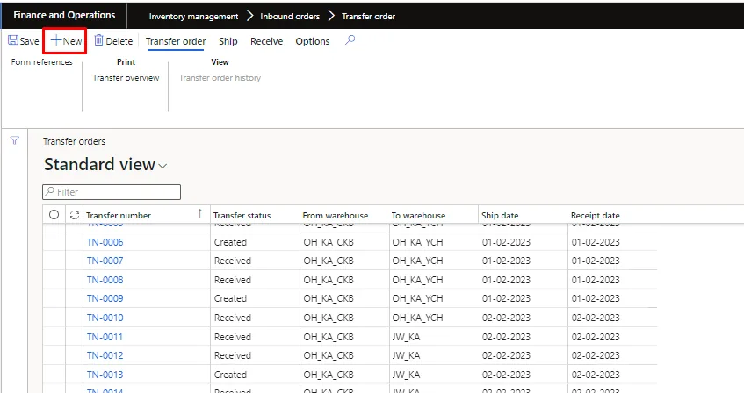Click From warehouse column header

pyautogui.click(x=335, y=215)
